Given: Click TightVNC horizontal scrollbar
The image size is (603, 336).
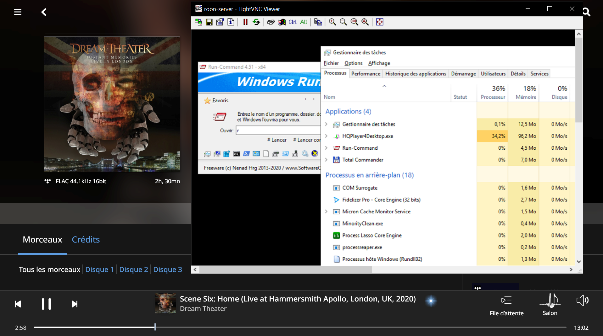Looking at the screenshot, I should tap(286, 269).
